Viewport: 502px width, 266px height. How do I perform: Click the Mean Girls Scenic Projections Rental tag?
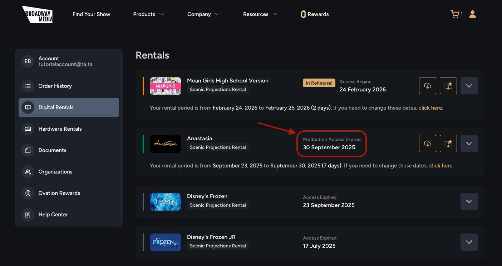pyautogui.click(x=218, y=90)
